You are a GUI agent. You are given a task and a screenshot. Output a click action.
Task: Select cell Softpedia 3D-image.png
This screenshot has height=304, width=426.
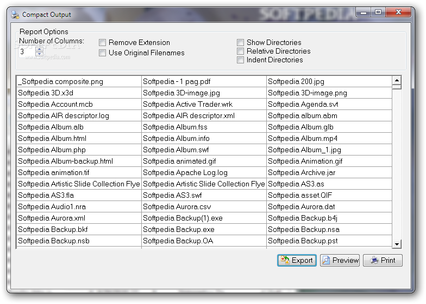(329, 93)
